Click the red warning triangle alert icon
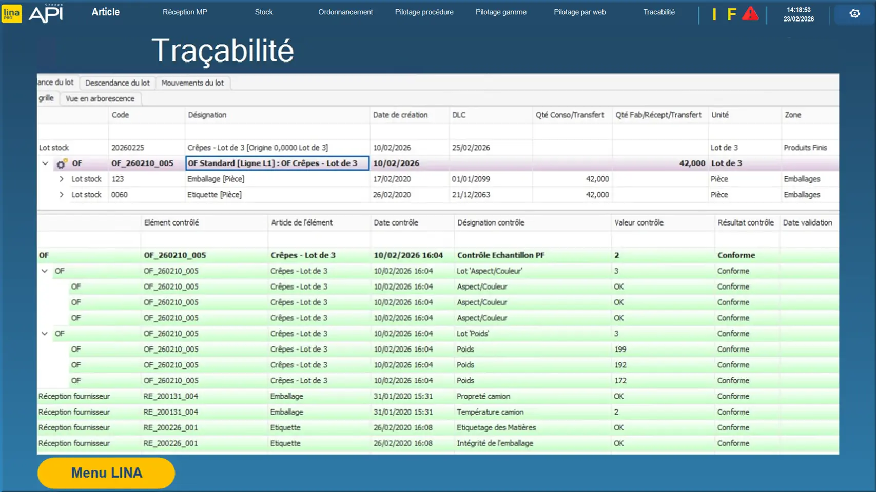The image size is (876, 492). coord(750,14)
